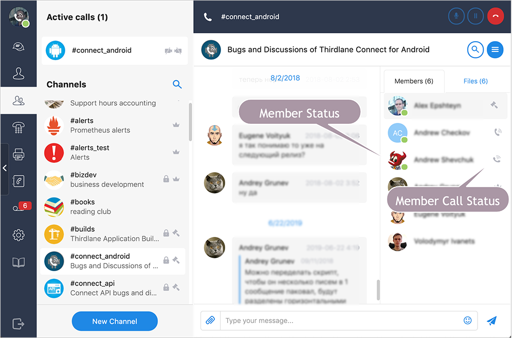Toggle the favorite star on #alerts channel
The height and width of the screenshot is (338, 514).
coord(176,124)
